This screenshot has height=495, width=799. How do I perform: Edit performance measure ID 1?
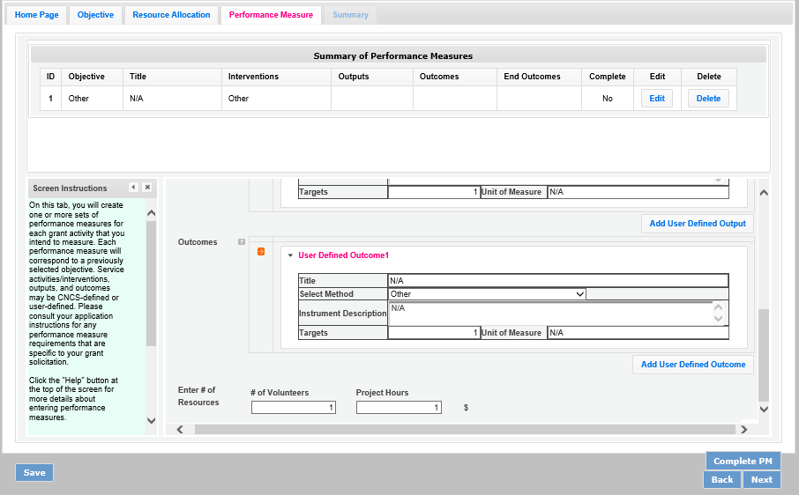657,99
